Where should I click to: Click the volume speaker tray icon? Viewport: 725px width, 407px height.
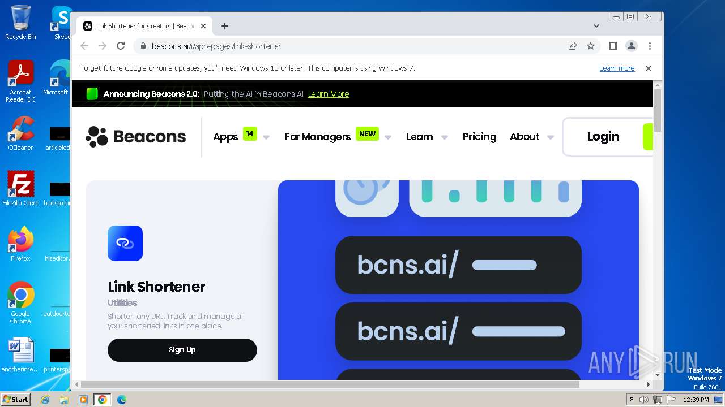coord(644,400)
